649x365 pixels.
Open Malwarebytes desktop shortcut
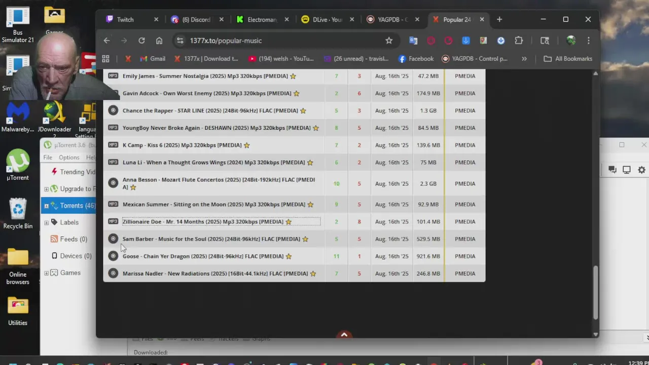[18, 118]
